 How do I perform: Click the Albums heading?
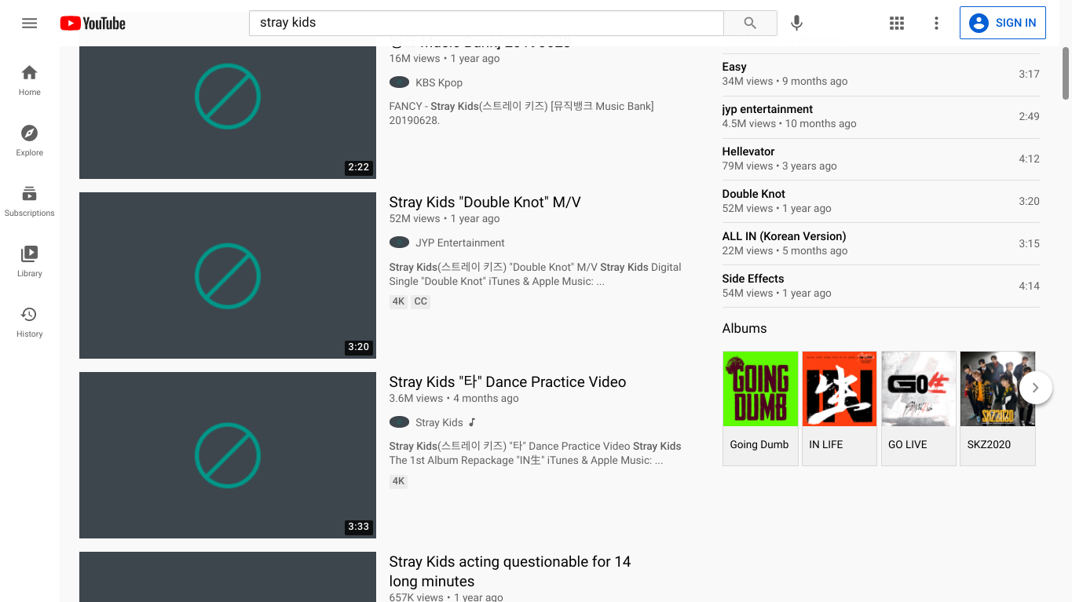click(x=745, y=328)
